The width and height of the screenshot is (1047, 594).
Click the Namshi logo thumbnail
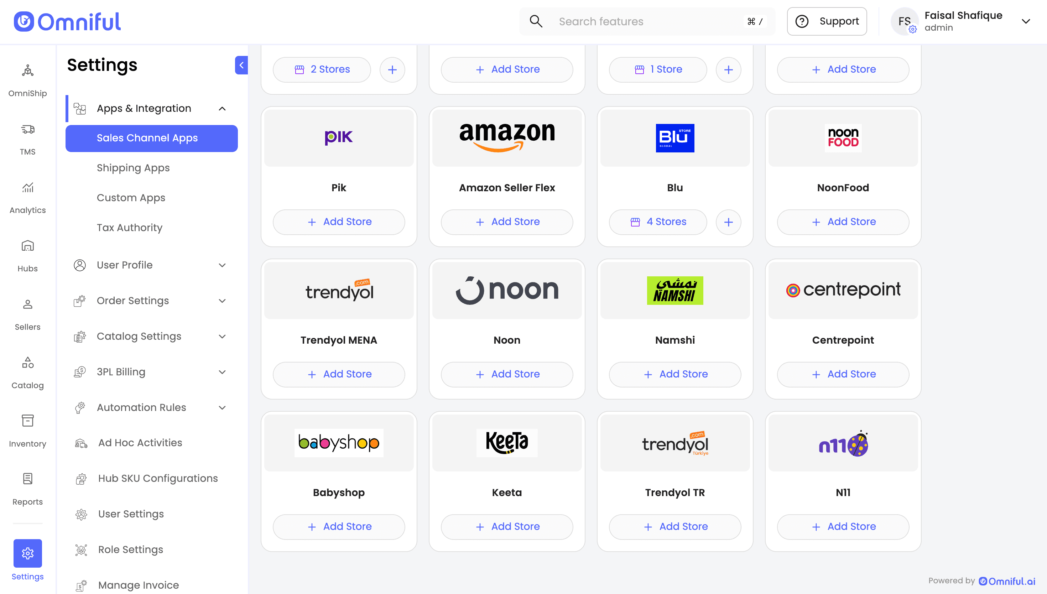pyautogui.click(x=674, y=291)
